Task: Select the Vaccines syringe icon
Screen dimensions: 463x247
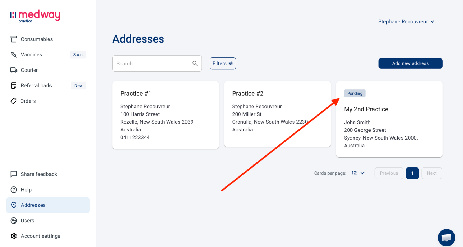Action: (x=14, y=54)
